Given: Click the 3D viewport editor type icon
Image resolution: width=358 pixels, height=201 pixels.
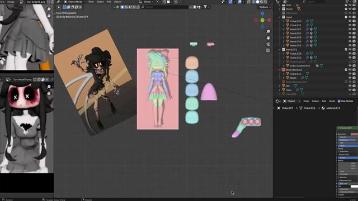Looking at the screenshot, I should (59, 2).
